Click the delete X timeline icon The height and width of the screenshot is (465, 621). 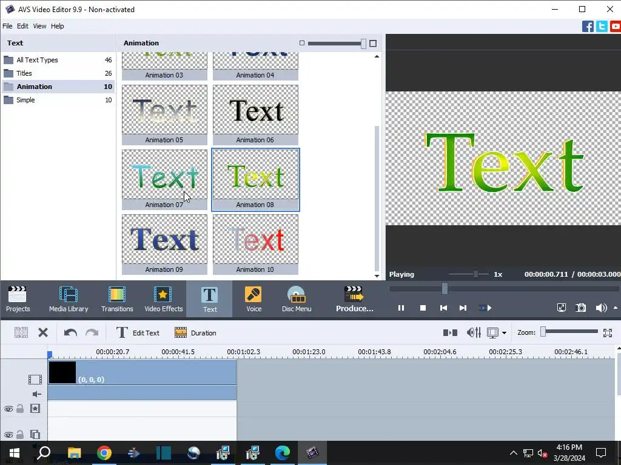[43, 333]
